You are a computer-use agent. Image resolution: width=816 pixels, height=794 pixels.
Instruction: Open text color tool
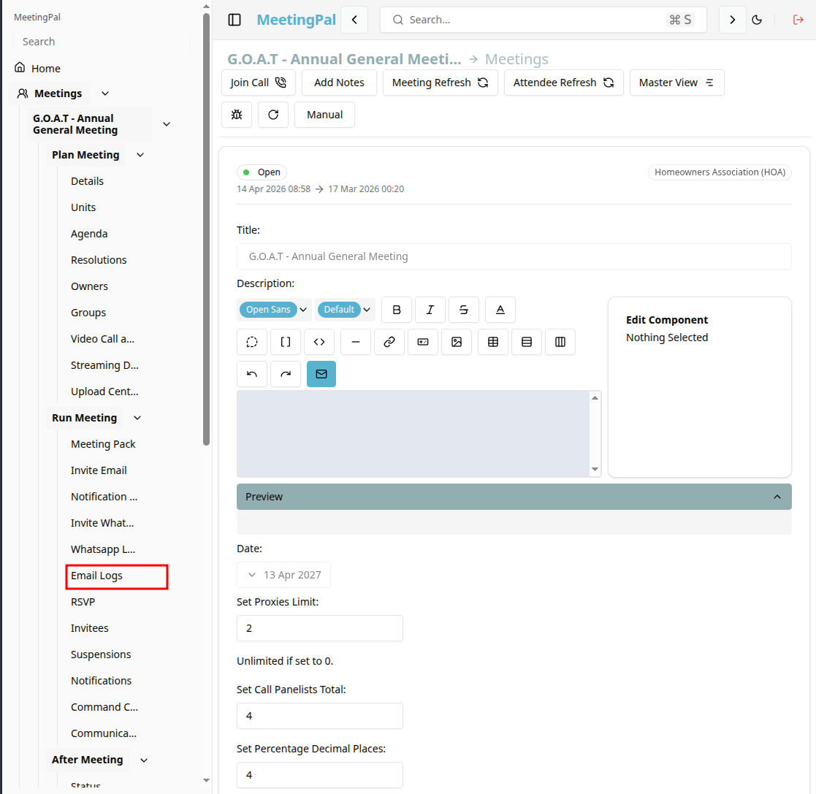[500, 310]
